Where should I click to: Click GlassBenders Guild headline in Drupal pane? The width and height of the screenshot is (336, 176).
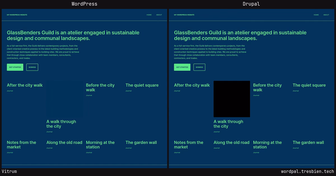[x=240, y=35]
